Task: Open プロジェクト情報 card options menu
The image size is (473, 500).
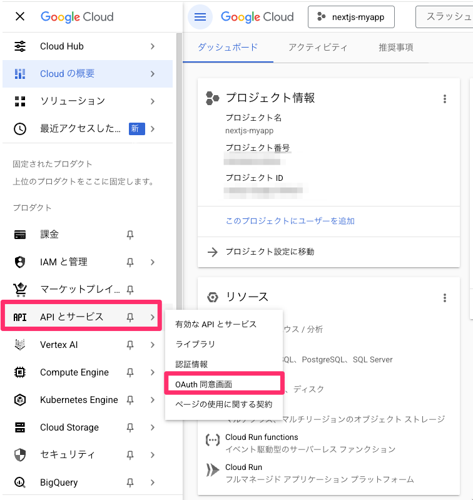Action: (x=445, y=99)
